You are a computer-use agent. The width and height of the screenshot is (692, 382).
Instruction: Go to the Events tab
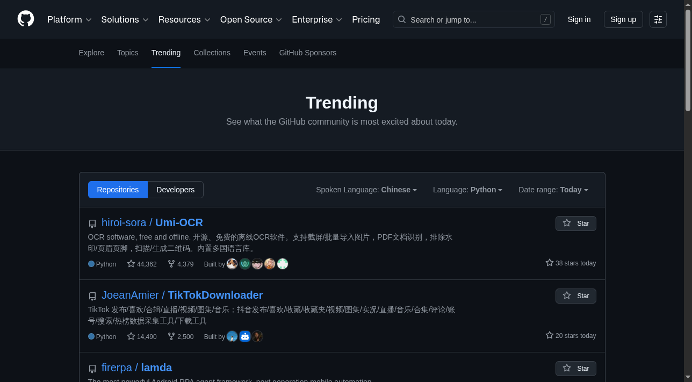coord(255,53)
